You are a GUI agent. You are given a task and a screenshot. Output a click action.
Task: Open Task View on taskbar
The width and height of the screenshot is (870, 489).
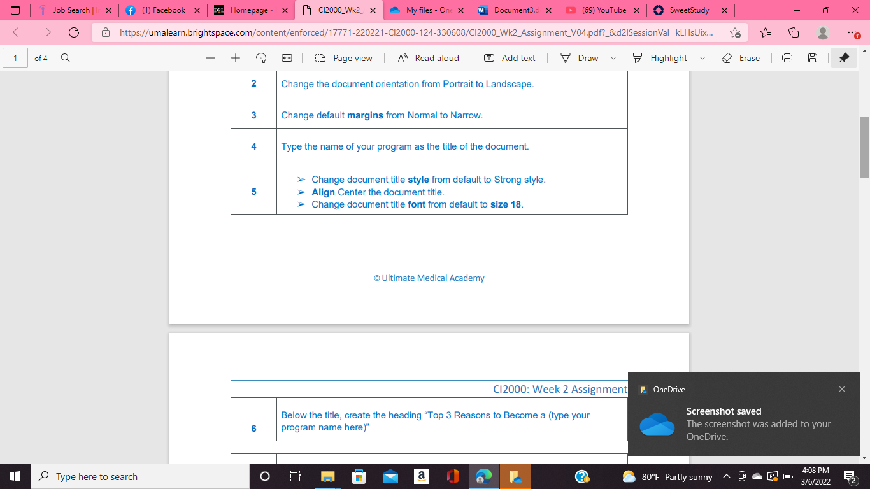click(x=296, y=476)
